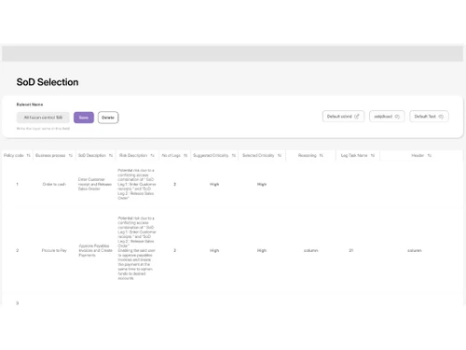Viewport: 466px width, 350px height.
Task: Click the Default Text button
Action: (x=429, y=117)
